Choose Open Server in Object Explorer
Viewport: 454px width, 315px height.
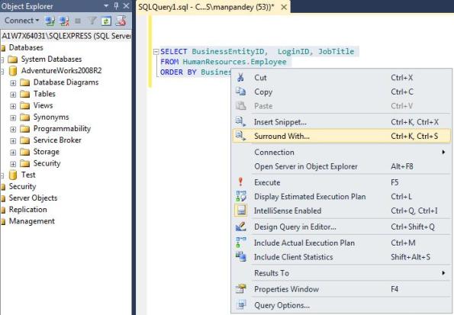coord(341,166)
